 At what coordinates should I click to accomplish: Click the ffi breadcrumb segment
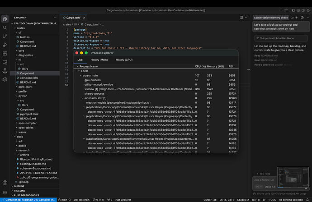76,25
